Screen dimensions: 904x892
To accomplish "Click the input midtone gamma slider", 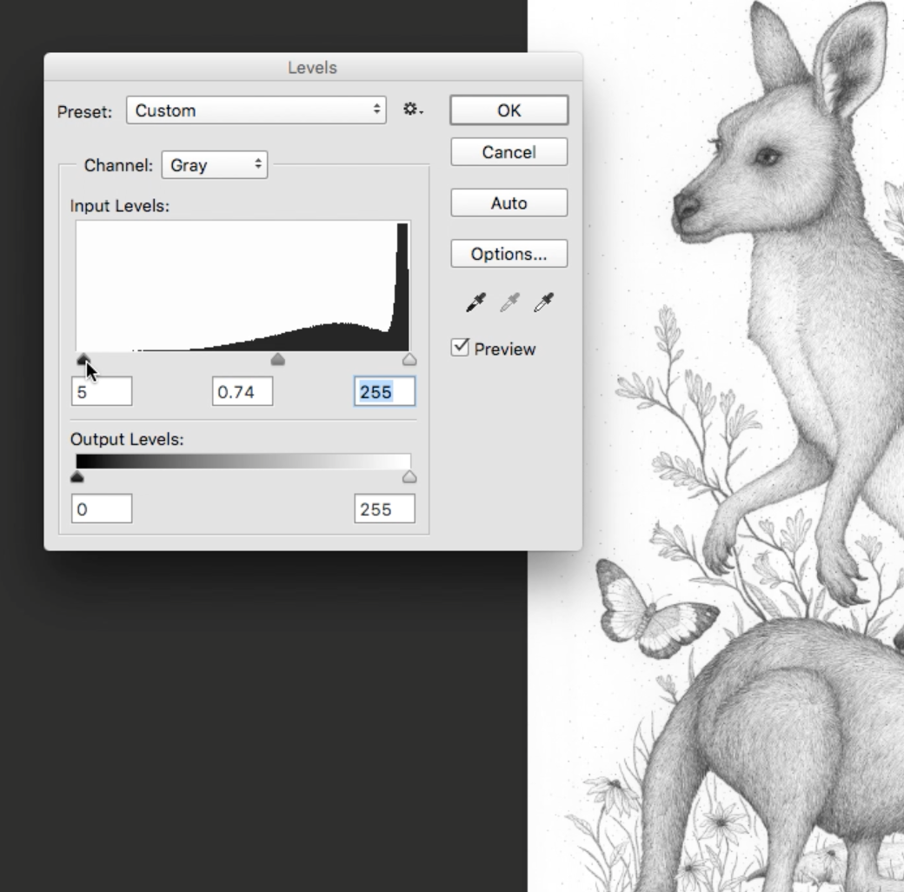I will click(x=278, y=360).
